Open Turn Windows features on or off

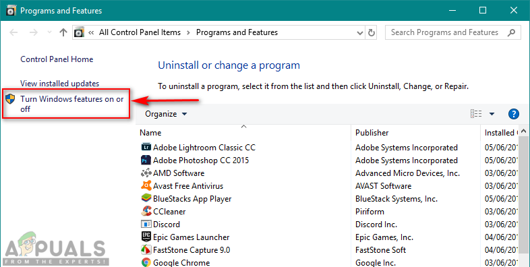[71, 104]
